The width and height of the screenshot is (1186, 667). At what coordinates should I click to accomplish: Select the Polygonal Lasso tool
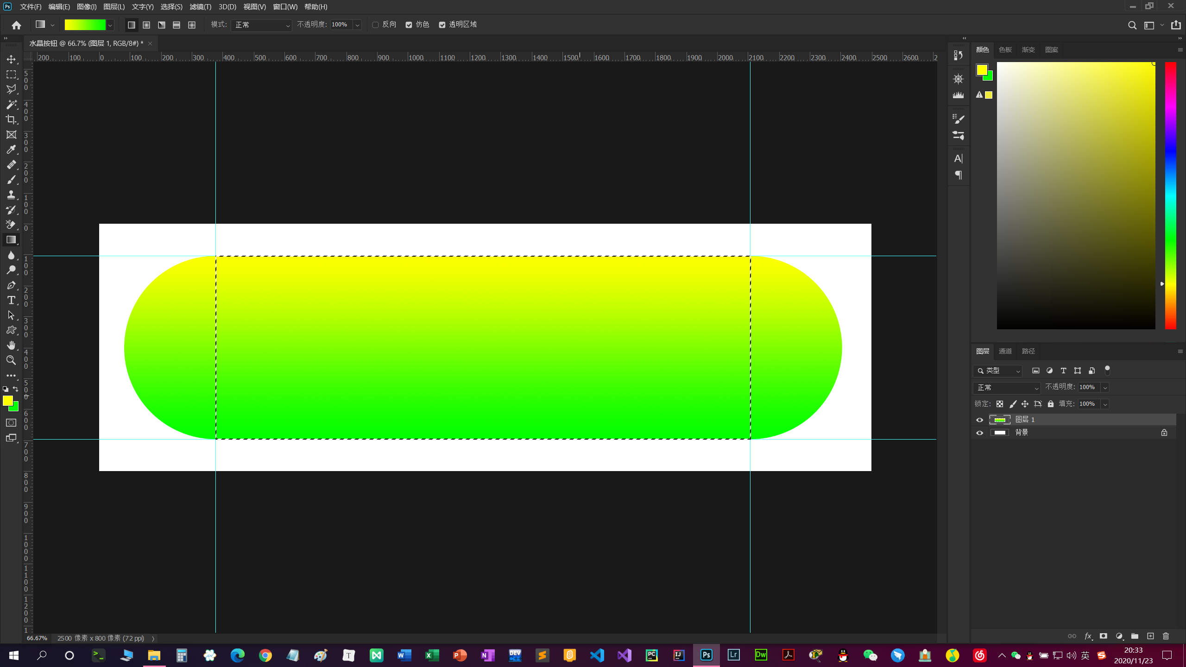[x=11, y=89]
